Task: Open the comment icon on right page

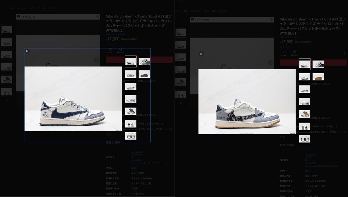Action: tap(294, 52)
